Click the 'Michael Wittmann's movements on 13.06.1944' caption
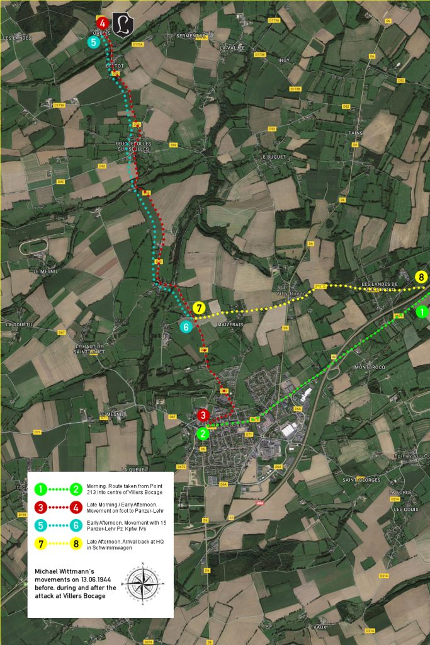The width and height of the screenshot is (430, 645). pyautogui.click(x=76, y=583)
